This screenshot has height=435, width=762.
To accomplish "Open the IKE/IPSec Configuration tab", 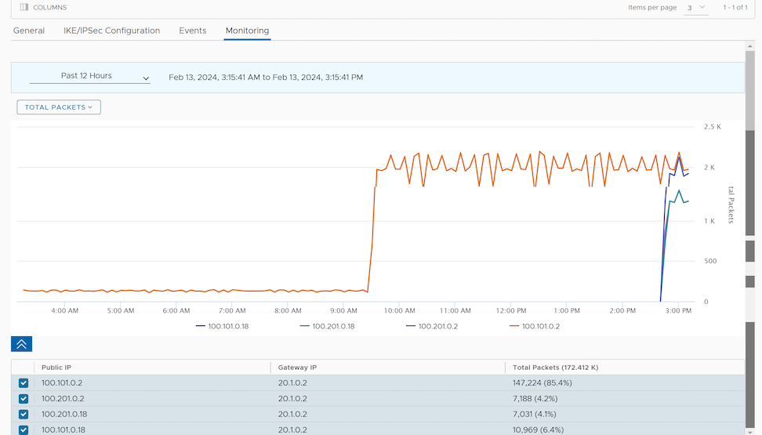I will [x=111, y=31].
